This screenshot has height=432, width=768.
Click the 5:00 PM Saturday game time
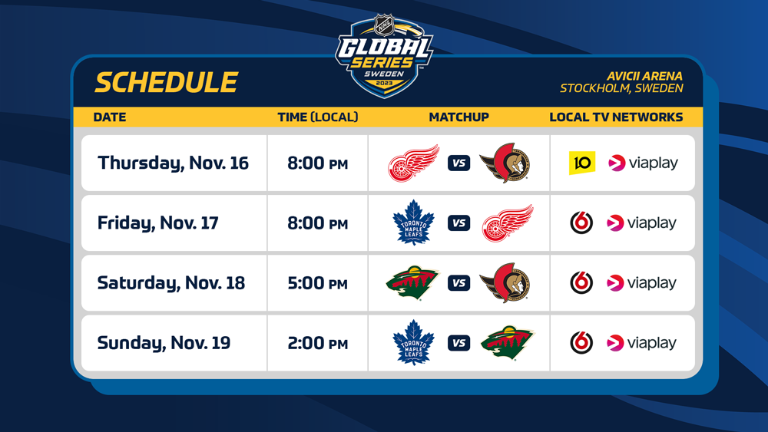317,282
